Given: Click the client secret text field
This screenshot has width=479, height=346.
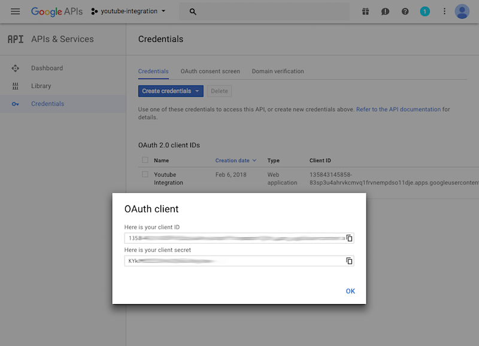Looking at the screenshot, I should pos(234,261).
